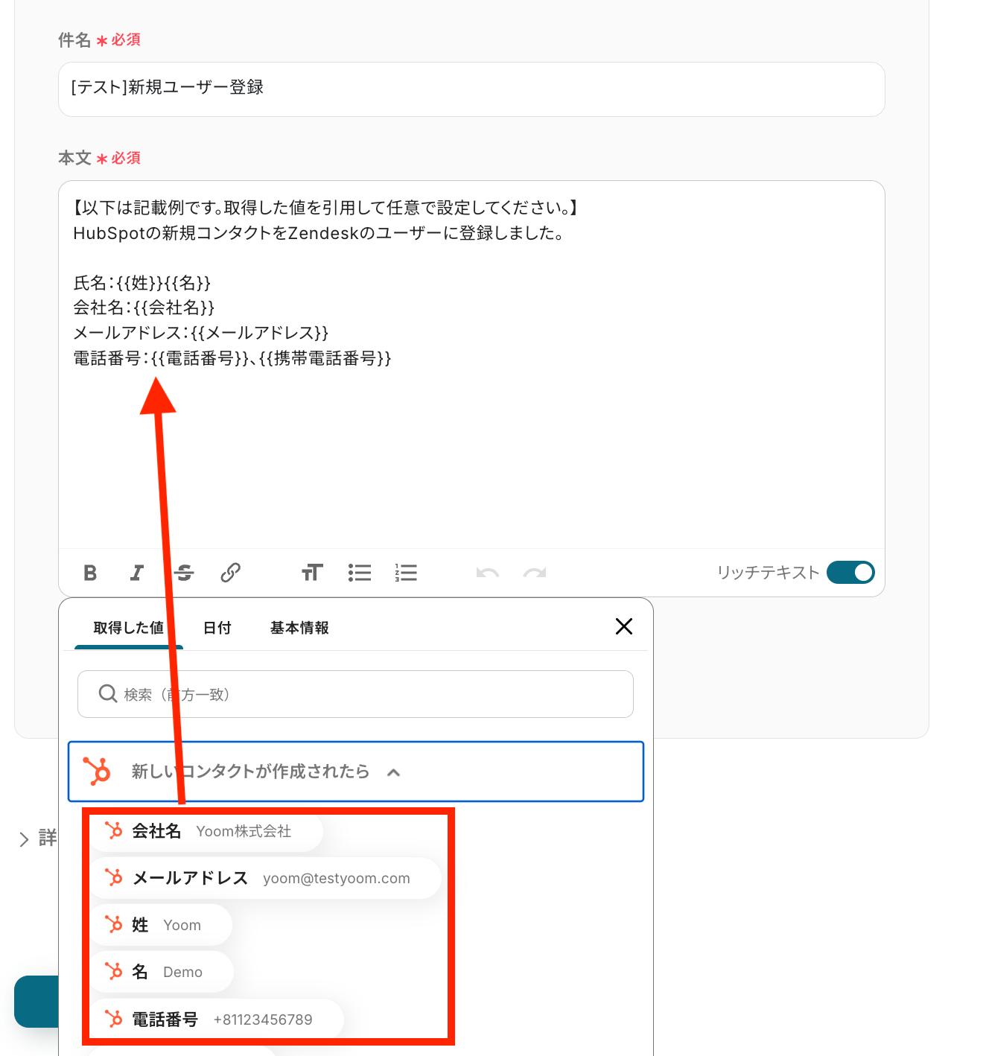Insert the 会社名 Yoom株式会社 value
This screenshot has height=1056, width=986.
click(206, 831)
